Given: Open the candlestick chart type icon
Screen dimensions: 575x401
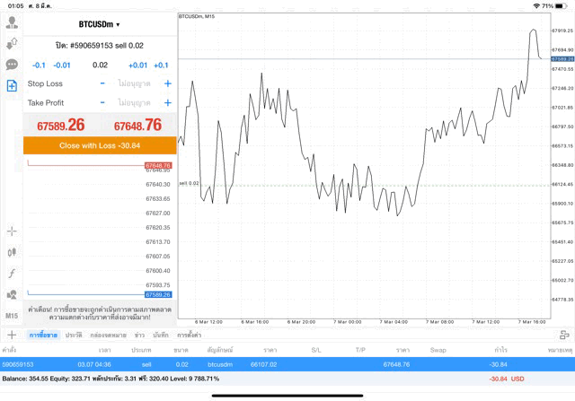Looking at the screenshot, I should (12, 252).
